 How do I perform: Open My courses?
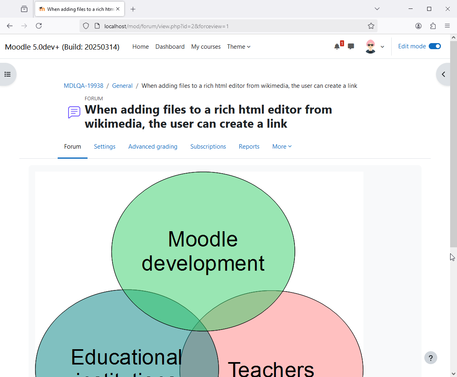pyautogui.click(x=206, y=47)
